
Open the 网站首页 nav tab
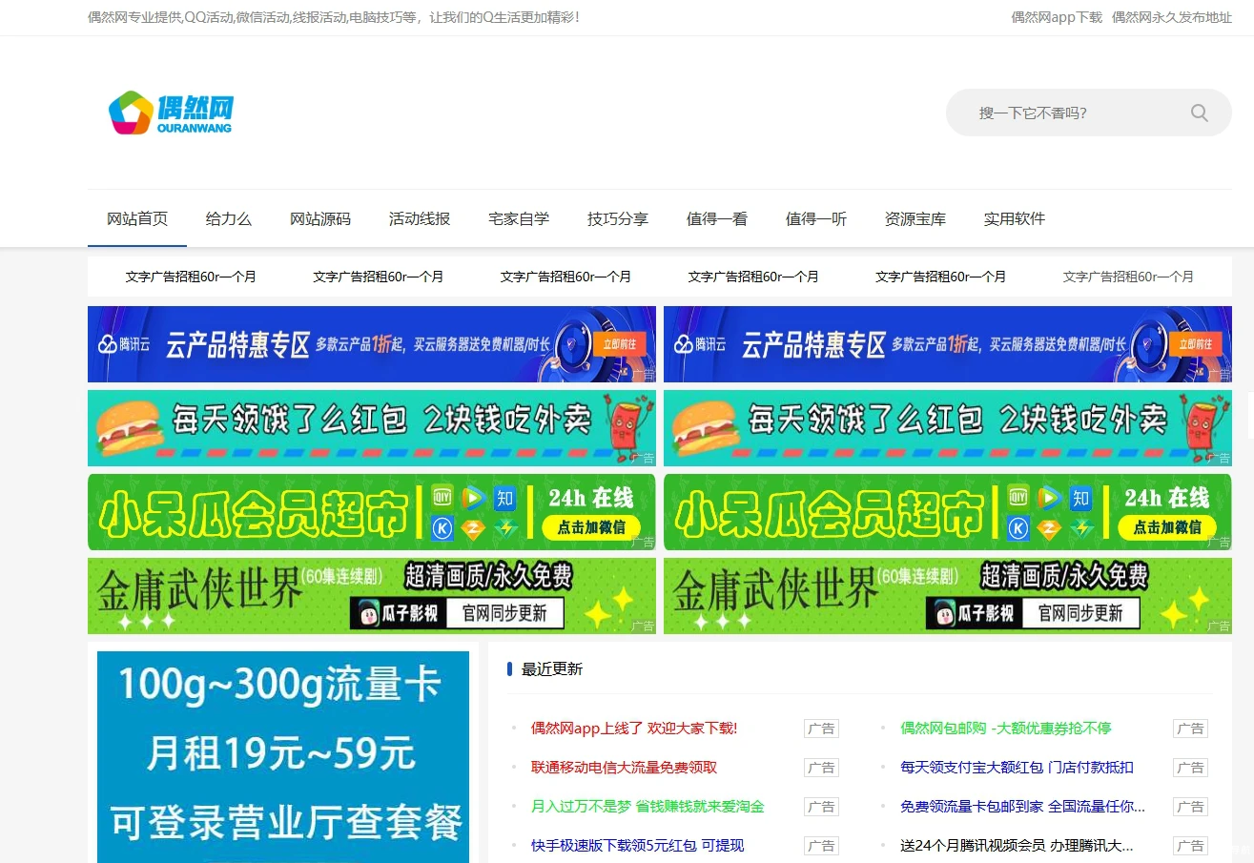click(137, 219)
